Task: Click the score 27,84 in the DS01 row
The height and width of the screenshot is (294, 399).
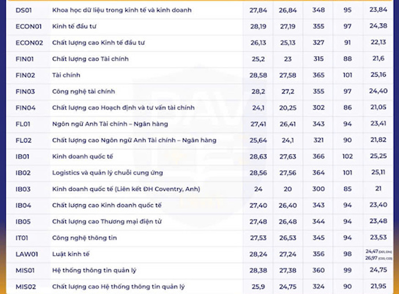Action: 258,10
